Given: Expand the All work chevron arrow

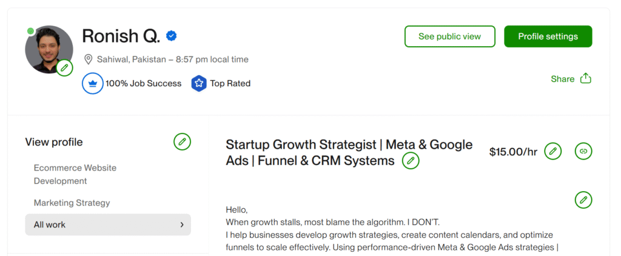Looking at the screenshot, I should [182, 224].
